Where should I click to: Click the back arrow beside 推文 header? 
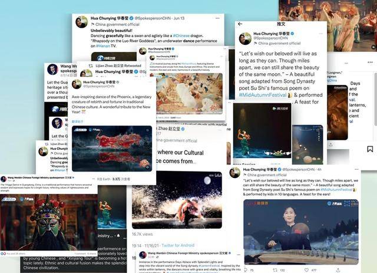click(x=240, y=24)
